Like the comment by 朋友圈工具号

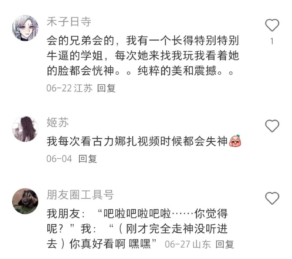click(x=272, y=198)
